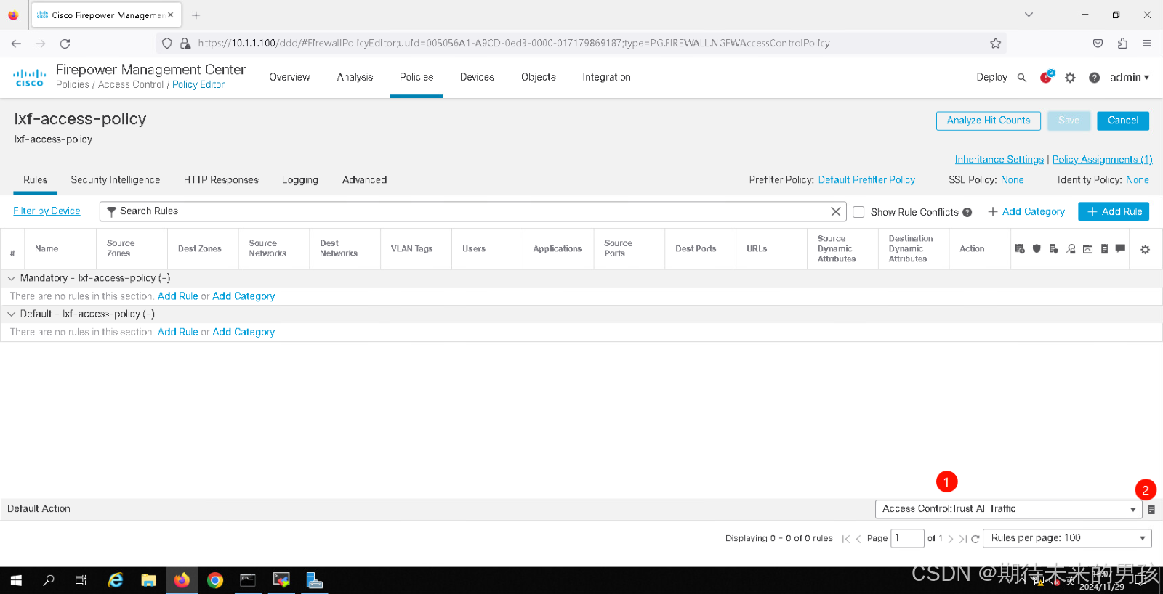The height and width of the screenshot is (594, 1163).
Task: Switch to the HTTP Responses tab
Action: (x=221, y=180)
